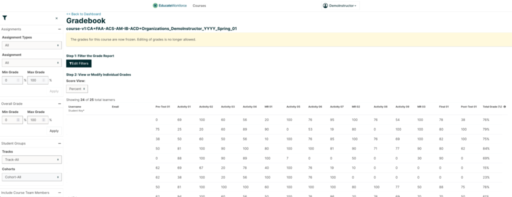The height and width of the screenshot is (197, 512).
Task: Click the Post-Test 01 column header
Action: point(469,106)
